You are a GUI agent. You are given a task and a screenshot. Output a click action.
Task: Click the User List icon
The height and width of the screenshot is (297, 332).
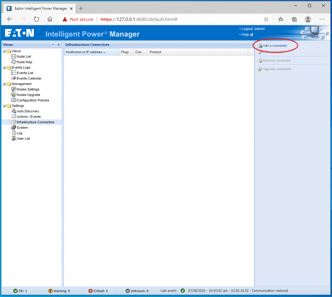(x=14, y=138)
